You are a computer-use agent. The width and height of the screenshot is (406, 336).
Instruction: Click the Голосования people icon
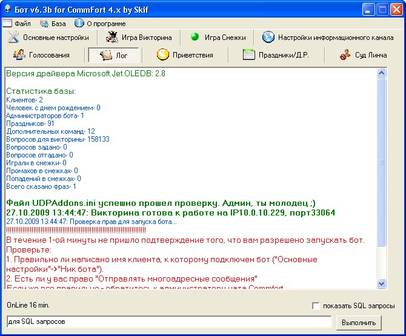[19, 55]
